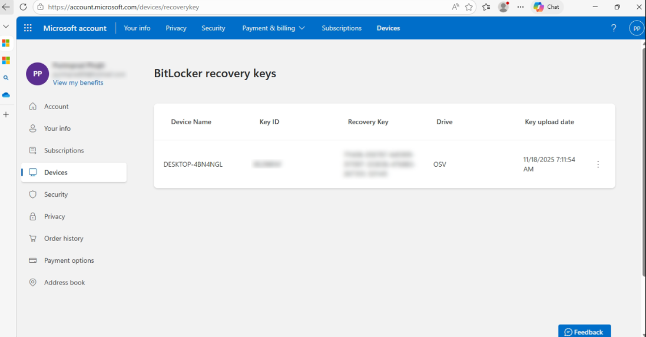Open browser Settings and more menu

[521, 7]
